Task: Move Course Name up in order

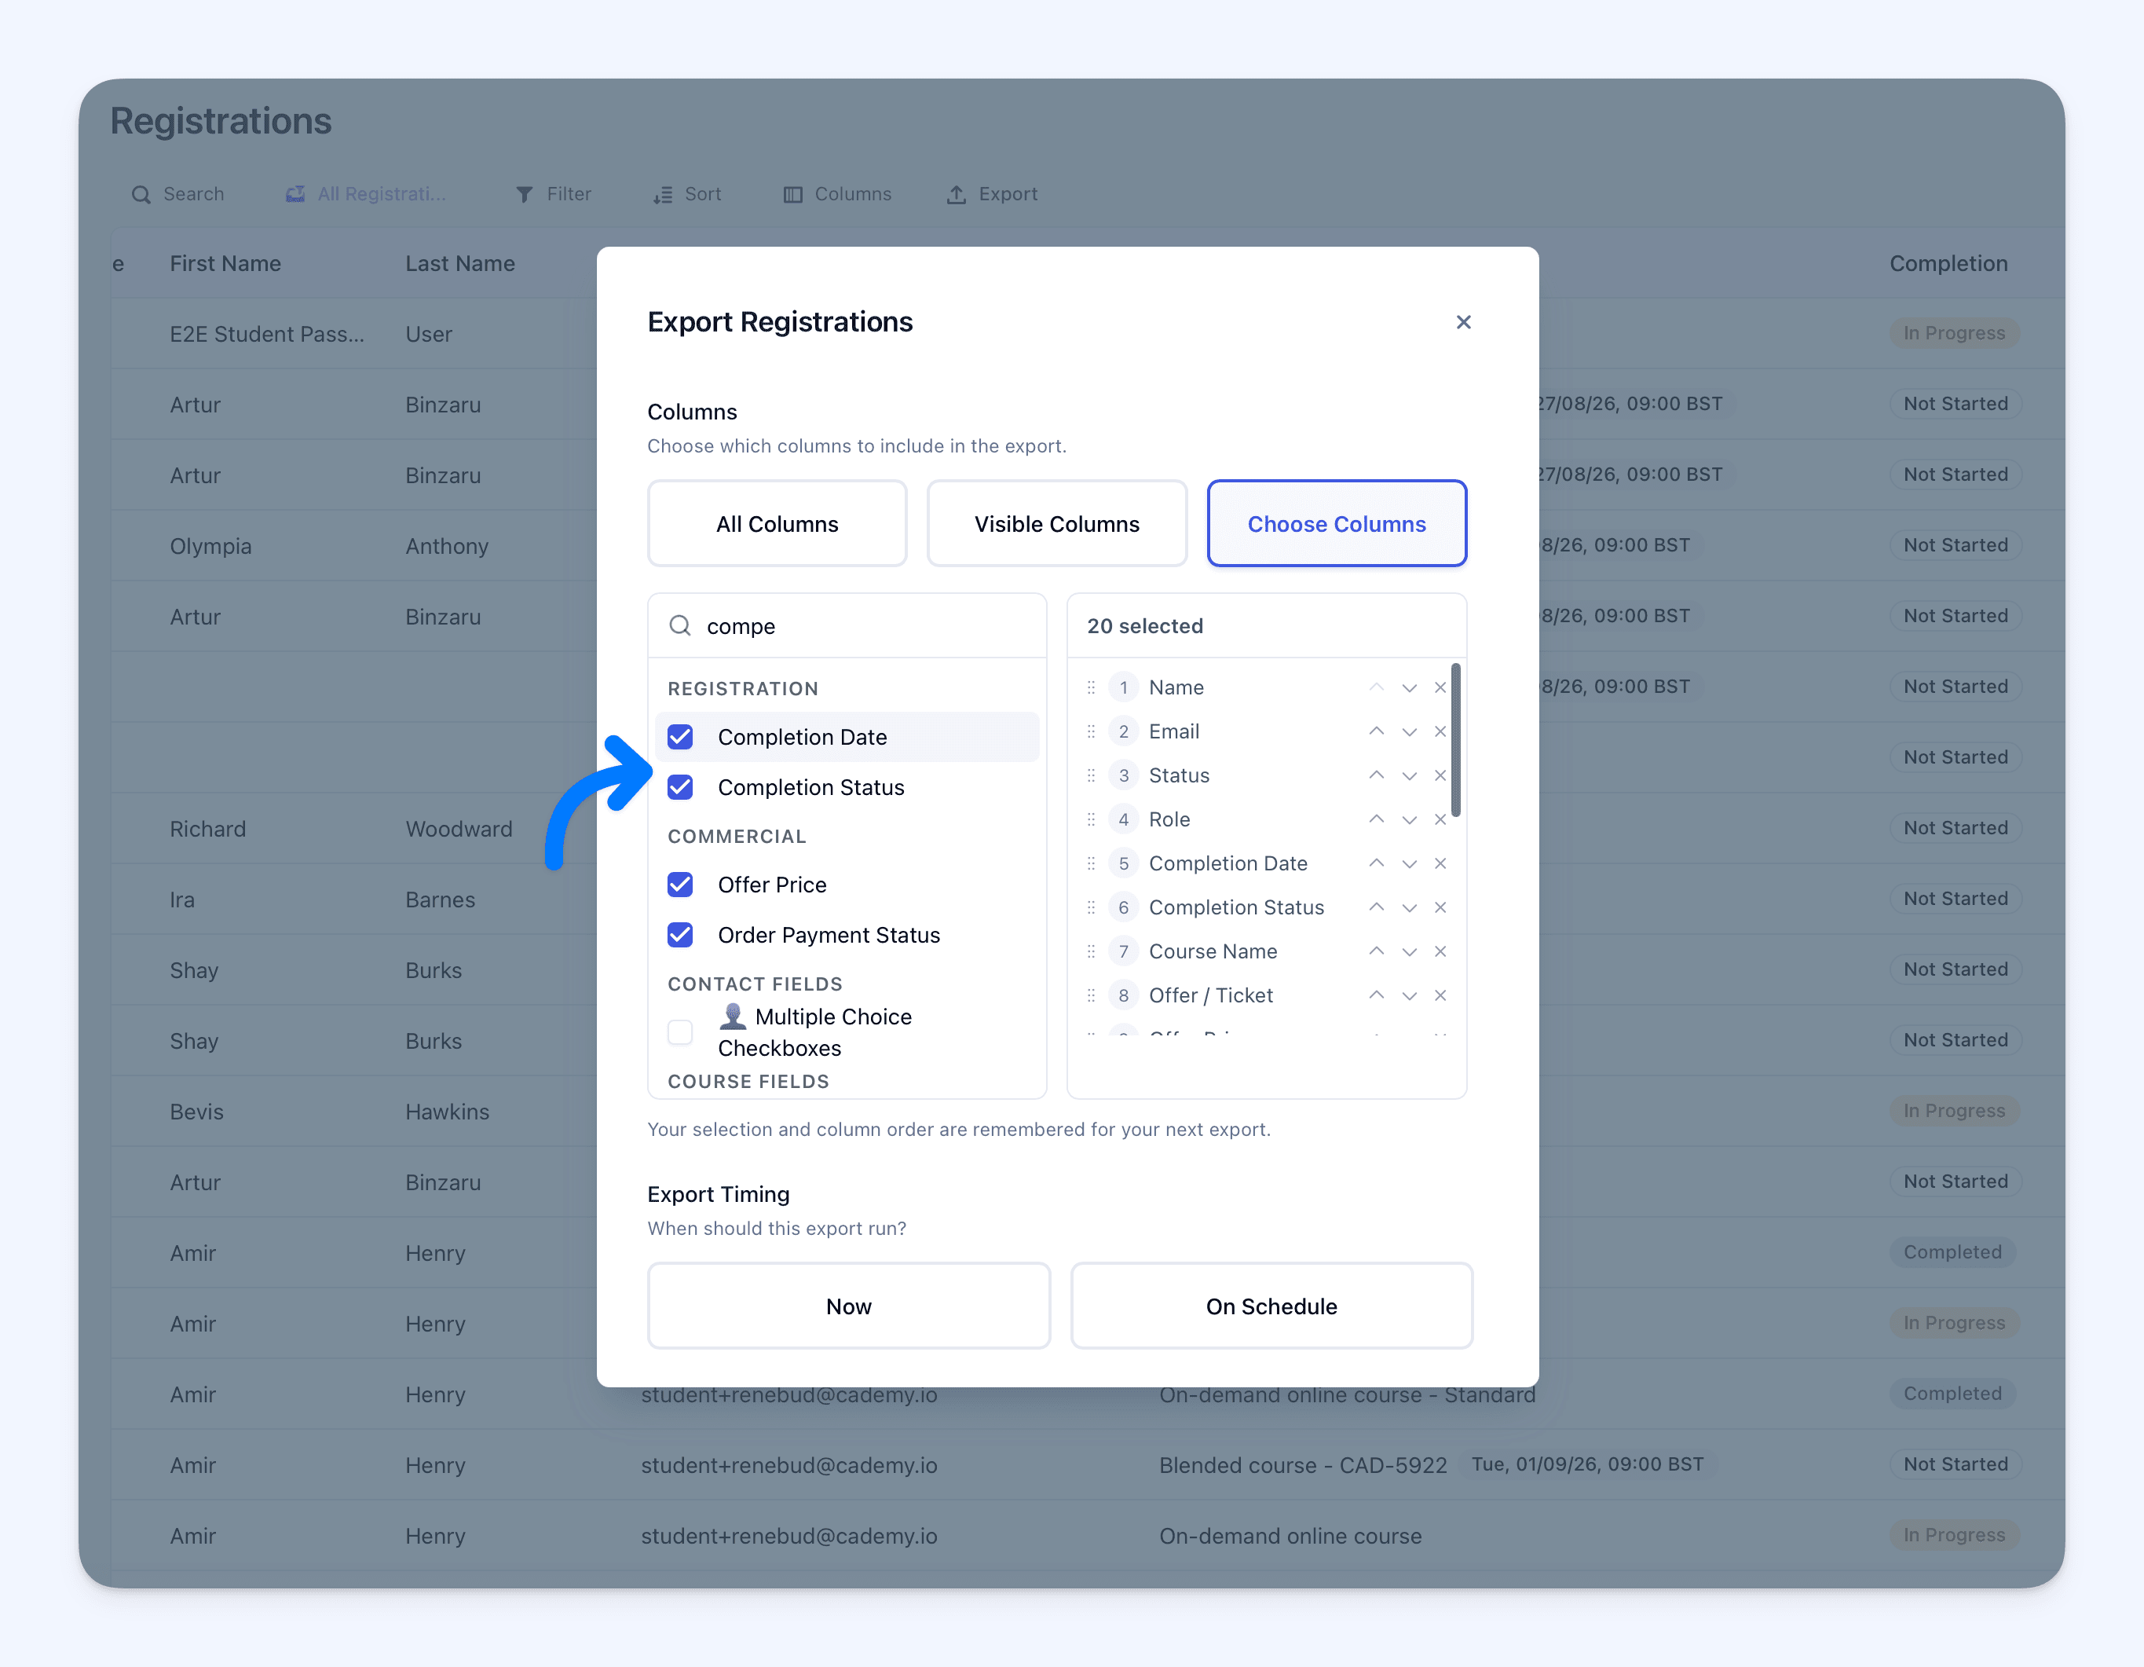Action: pyautogui.click(x=1376, y=951)
